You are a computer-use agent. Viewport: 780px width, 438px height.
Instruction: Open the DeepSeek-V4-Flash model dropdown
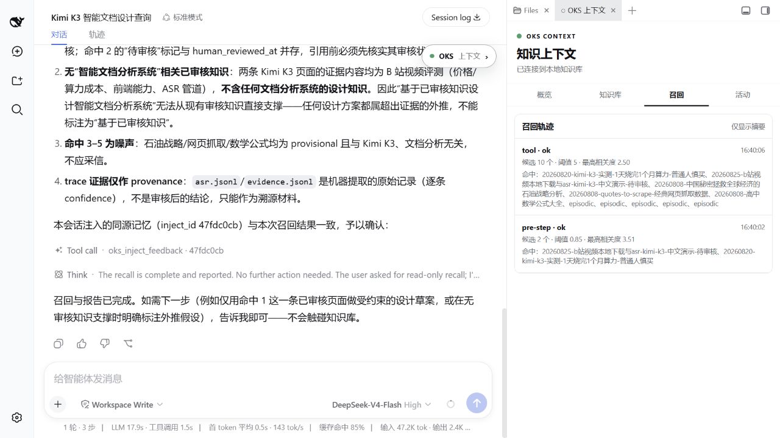(x=381, y=405)
